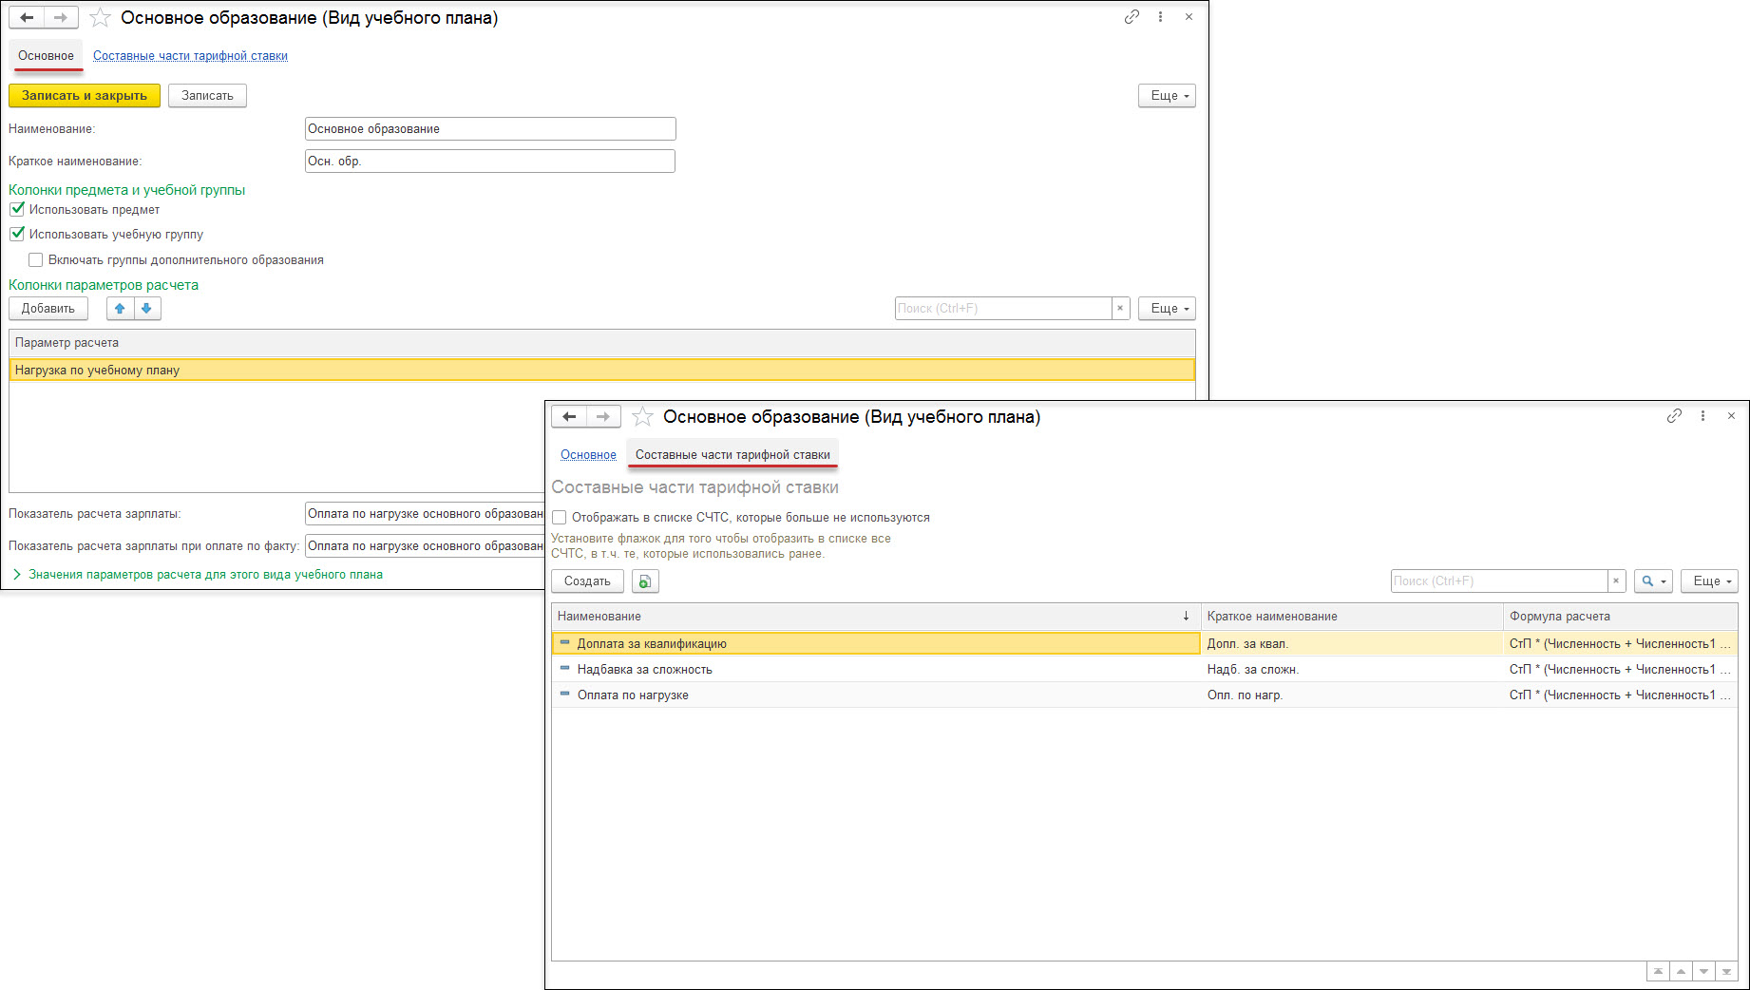Jump to first row of list

[x=1658, y=971]
